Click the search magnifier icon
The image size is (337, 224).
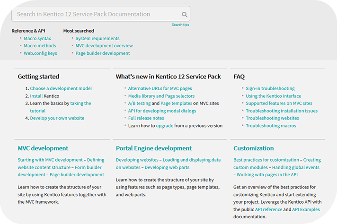coord(185,14)
